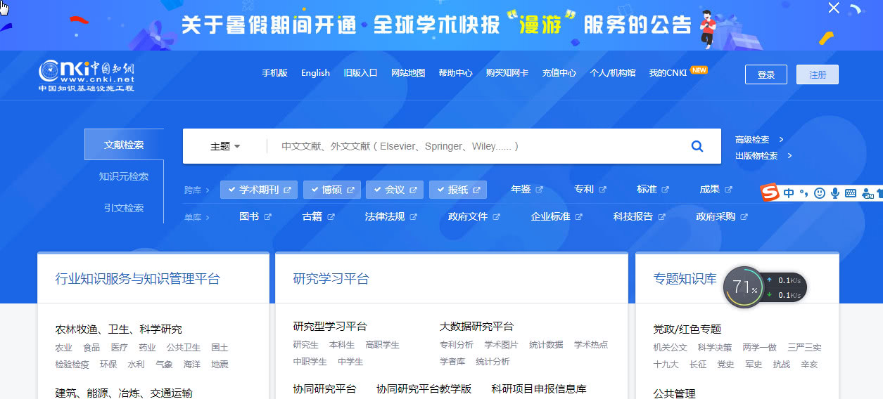The height and width of the screenshot is (399, 883).
Task: Open 我的CNKI
Action: tap(668, 73)
